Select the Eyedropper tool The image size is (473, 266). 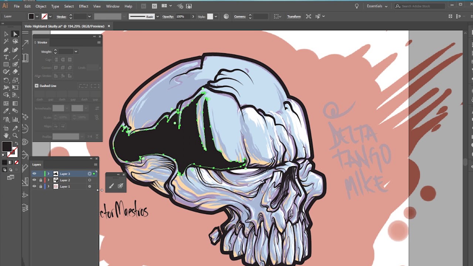pos(6,111)
